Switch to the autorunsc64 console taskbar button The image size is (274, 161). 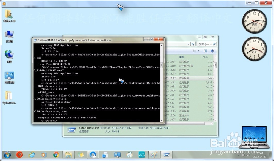pos(166,154)
